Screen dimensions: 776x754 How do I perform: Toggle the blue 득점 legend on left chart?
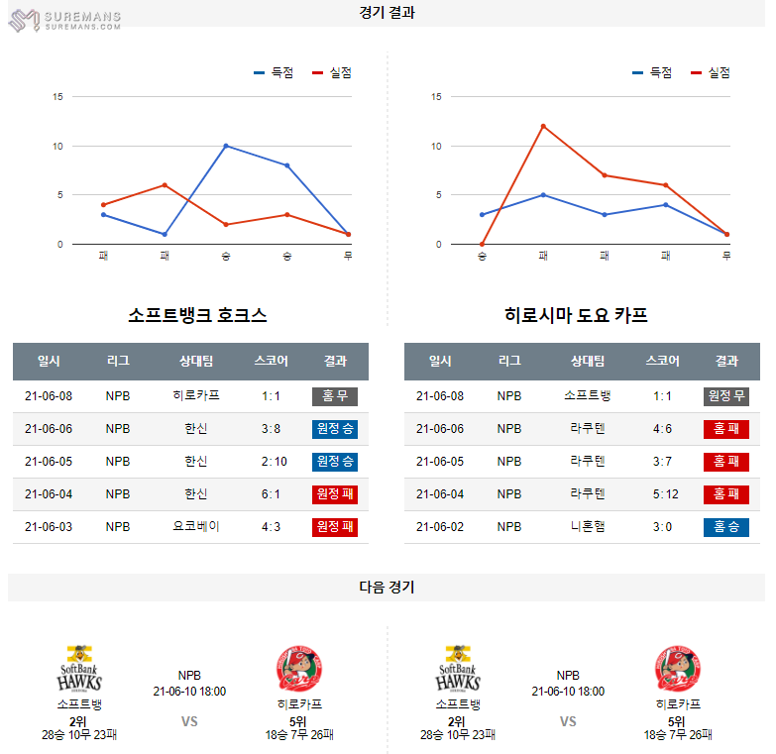[x=275, y=72]
